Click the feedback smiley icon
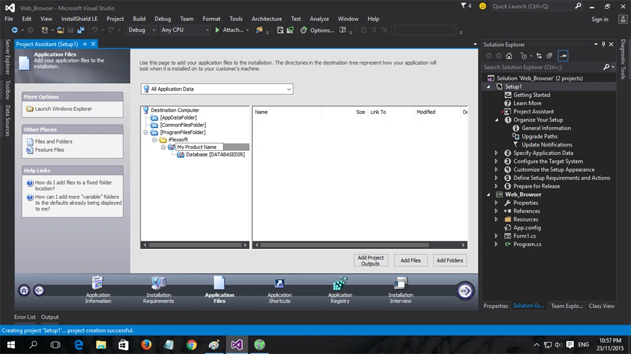631x354 pixels. pos(482,6)
